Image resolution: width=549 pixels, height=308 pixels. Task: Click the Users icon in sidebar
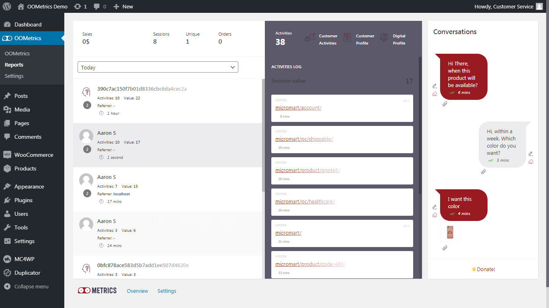7,214
